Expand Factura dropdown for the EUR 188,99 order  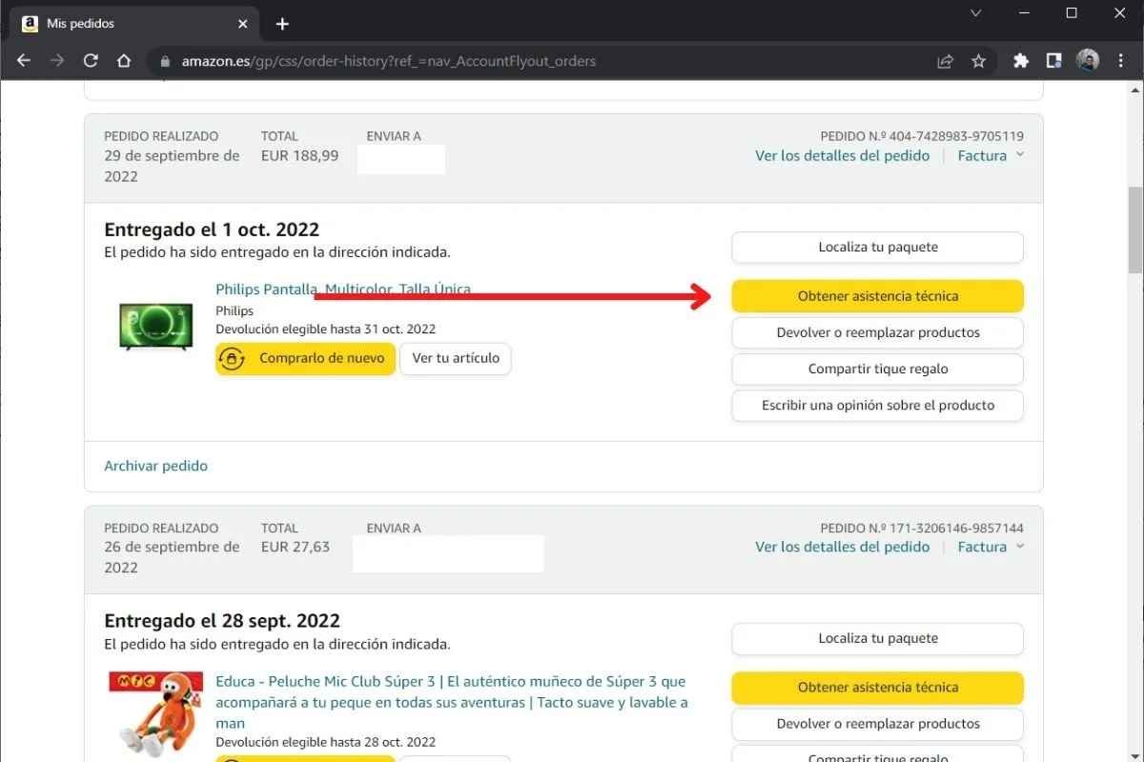991,155
